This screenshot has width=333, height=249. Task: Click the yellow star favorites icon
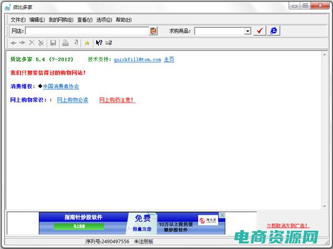[87, 43]
